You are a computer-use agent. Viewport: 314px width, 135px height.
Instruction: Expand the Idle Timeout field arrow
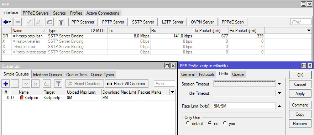(x=279, y=93)
